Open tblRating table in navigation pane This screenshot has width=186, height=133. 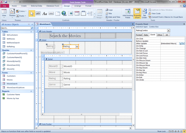tap(11, 46)
